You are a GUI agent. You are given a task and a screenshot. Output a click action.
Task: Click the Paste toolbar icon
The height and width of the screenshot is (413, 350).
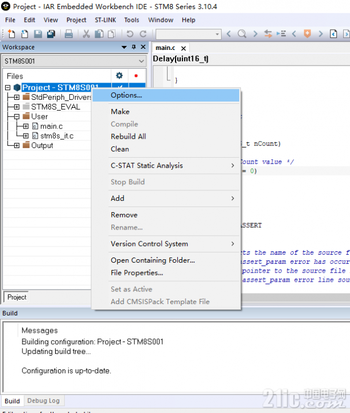pos(111,34)
